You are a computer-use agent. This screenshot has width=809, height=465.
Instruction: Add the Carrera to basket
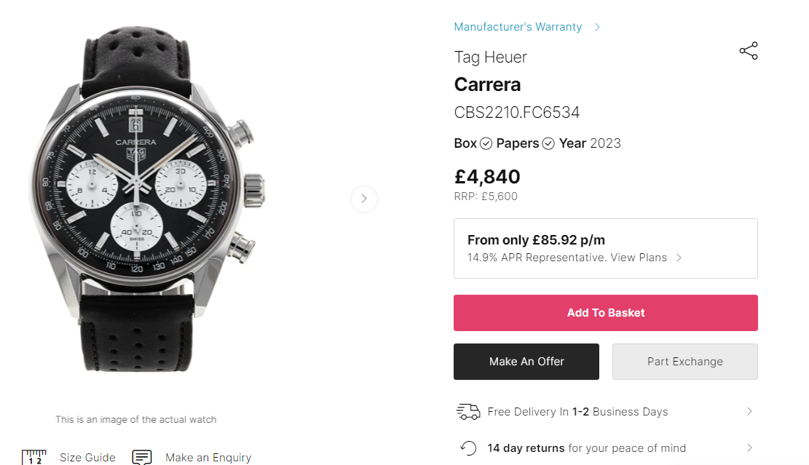pyautogui.click(x=605, y=313)
